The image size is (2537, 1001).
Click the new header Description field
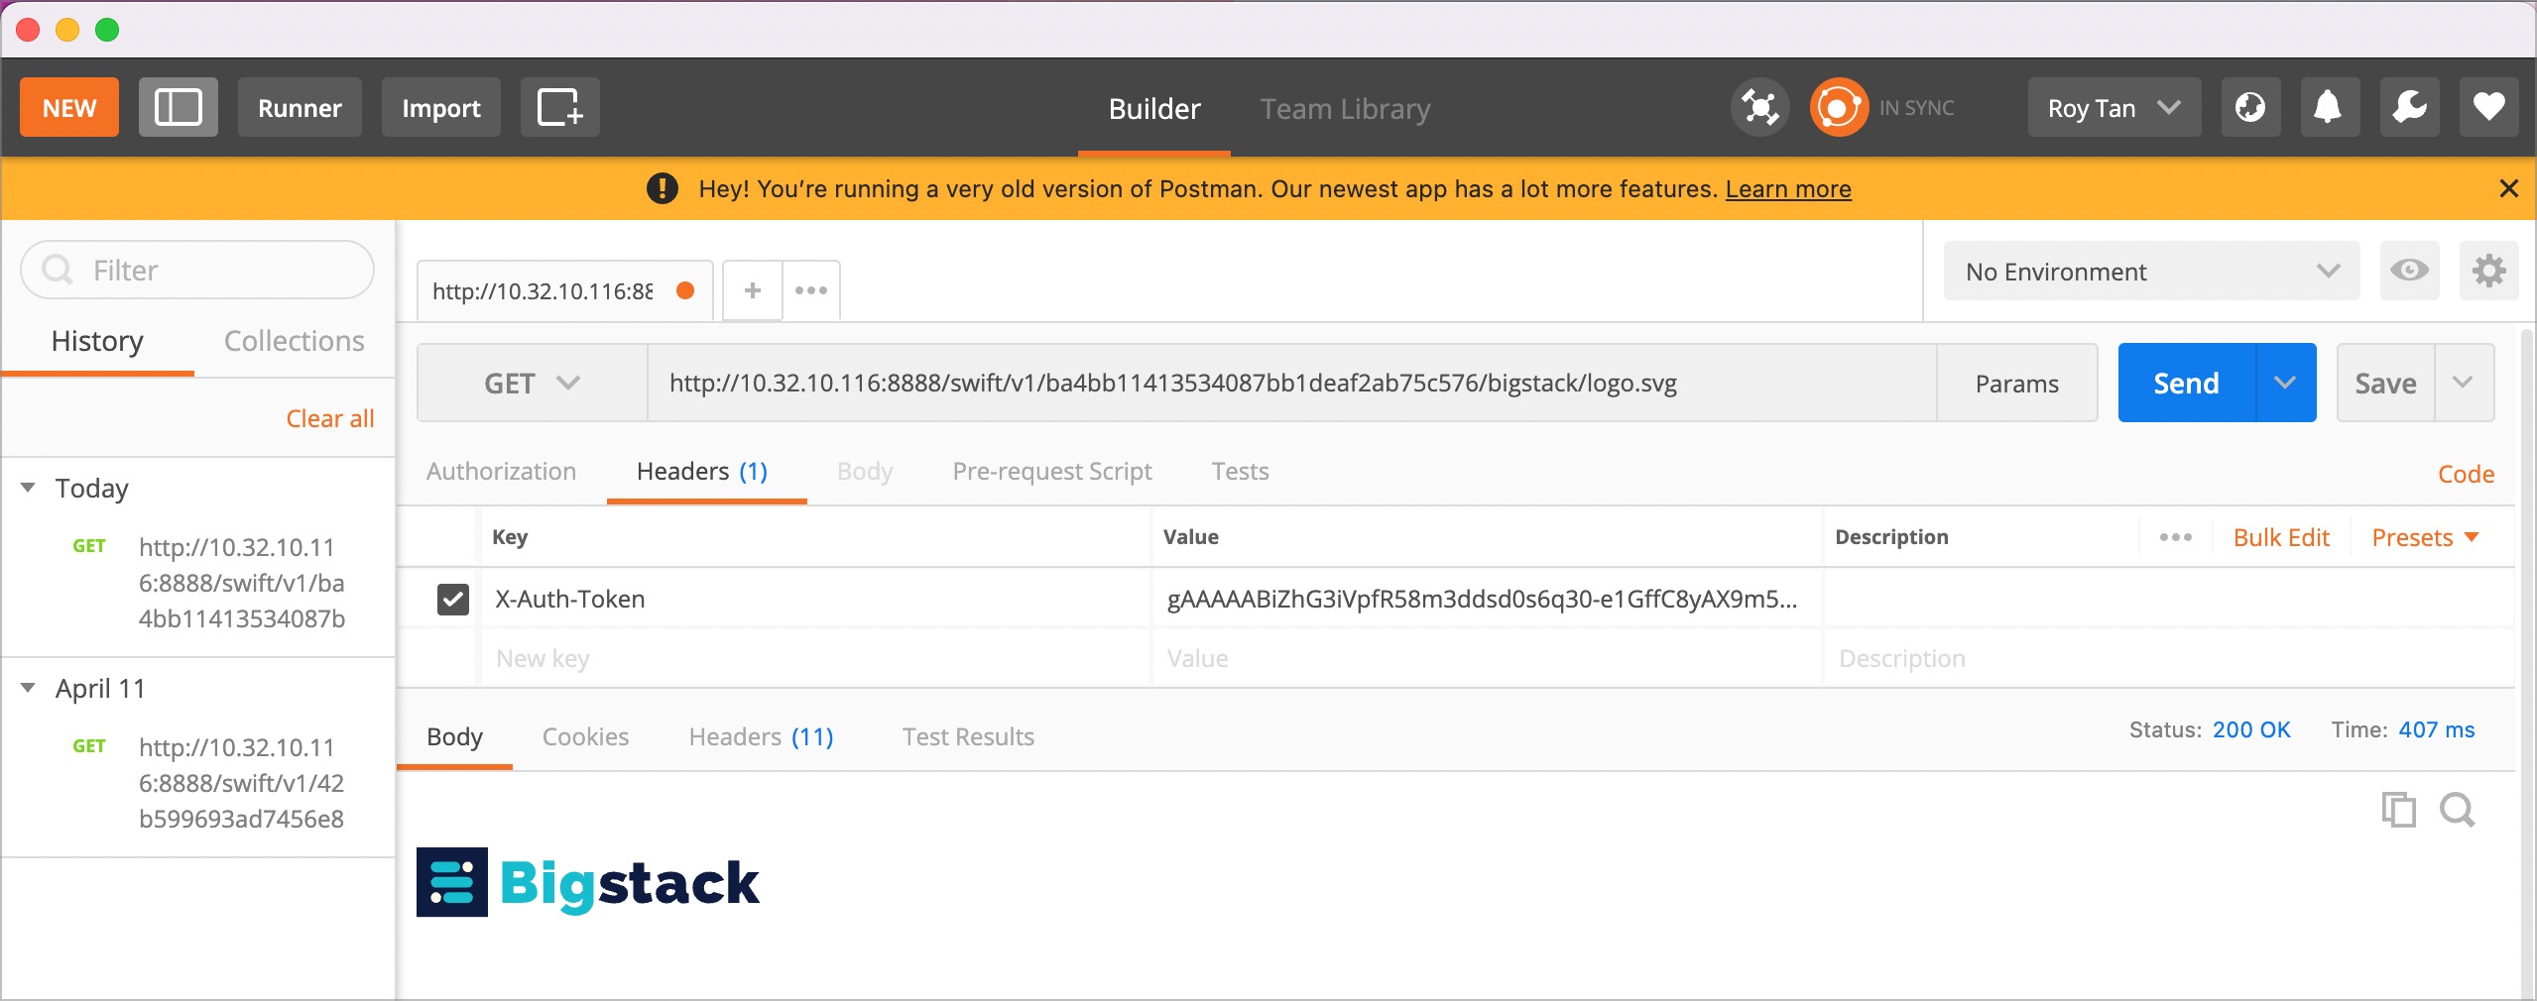[x=2168, y=658]
